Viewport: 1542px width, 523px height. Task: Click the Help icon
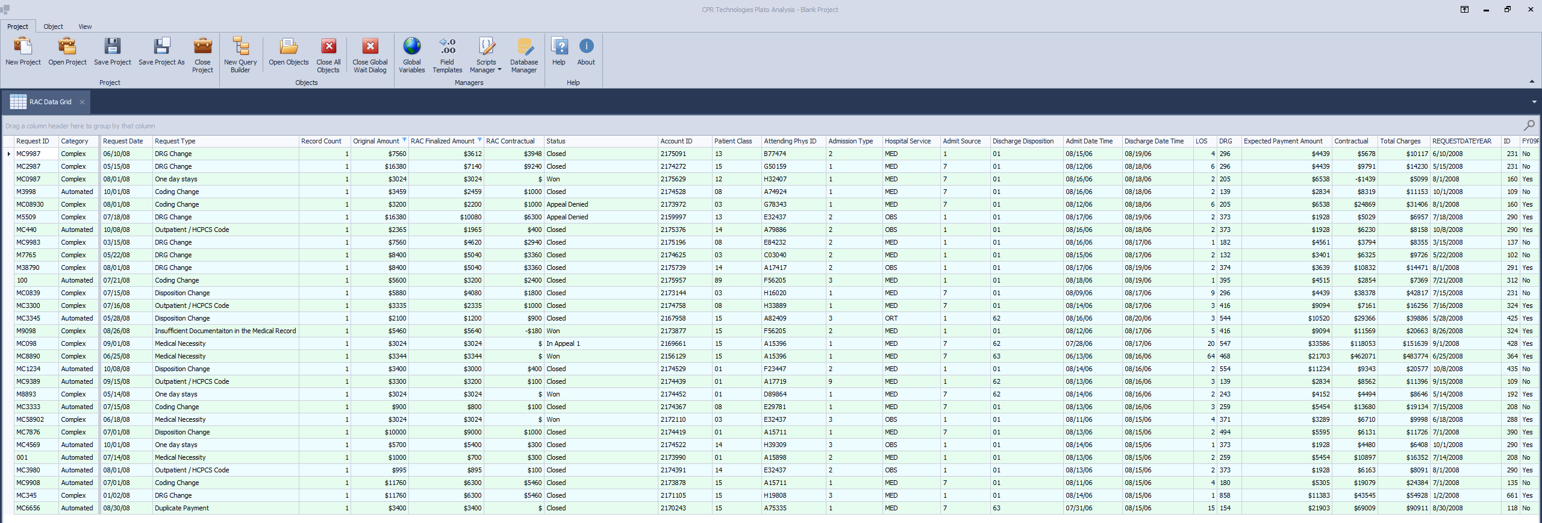pos(560,46)
